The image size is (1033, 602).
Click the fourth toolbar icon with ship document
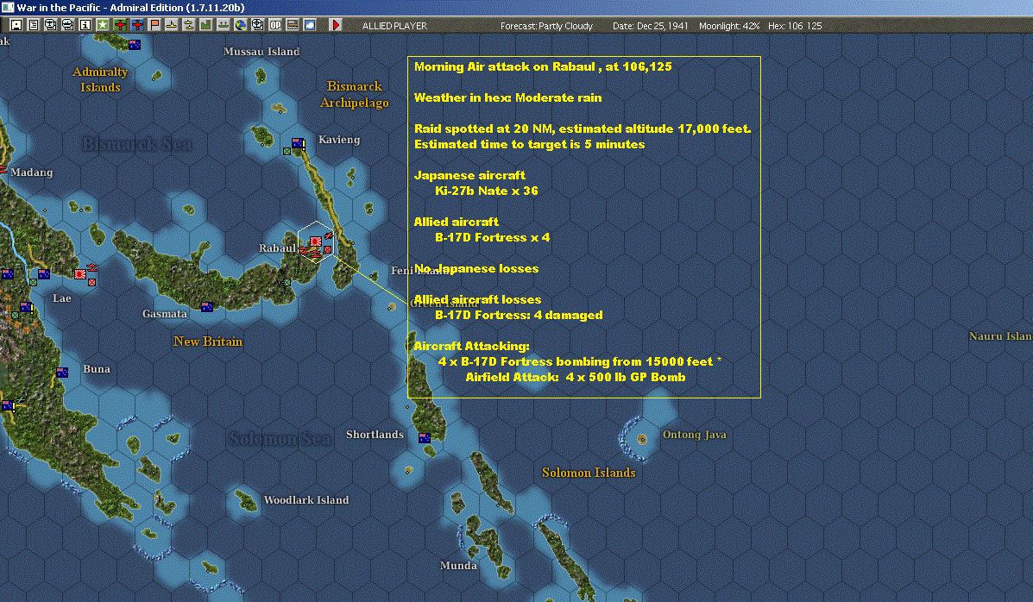[68, 25]
